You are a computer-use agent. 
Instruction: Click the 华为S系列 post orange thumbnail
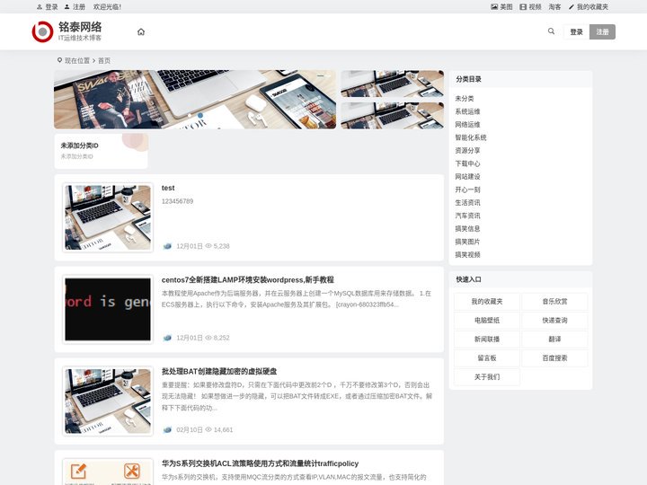[108, 472]
